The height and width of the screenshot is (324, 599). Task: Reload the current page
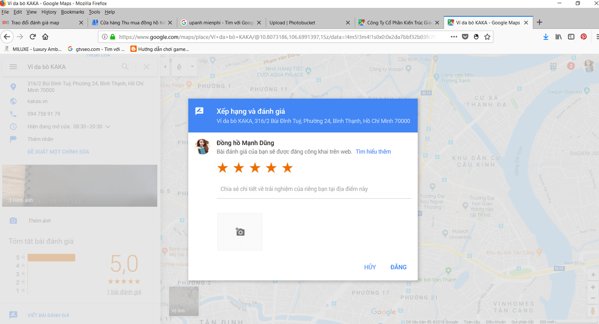pos(33,36)
